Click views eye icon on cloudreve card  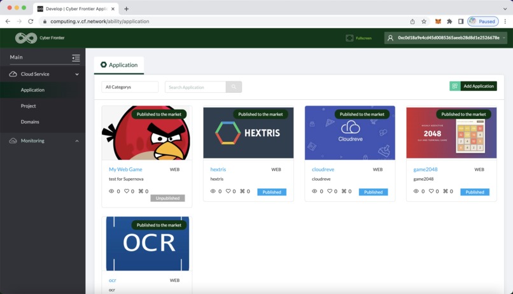pos(314,191)
